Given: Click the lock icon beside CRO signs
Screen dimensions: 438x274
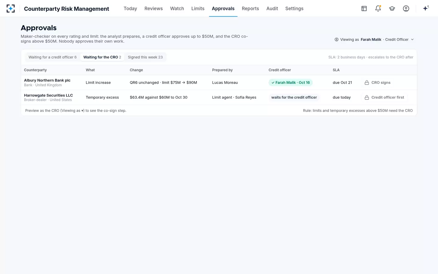Looking at the screenshot, I should (x=367, y=83).
